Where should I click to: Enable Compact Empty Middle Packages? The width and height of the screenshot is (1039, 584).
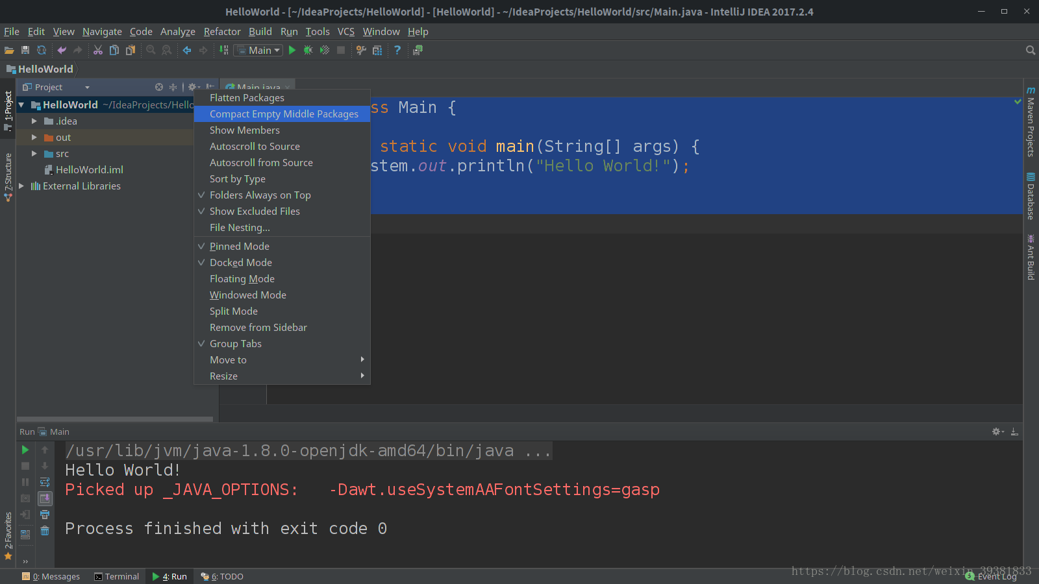[282, 114]
